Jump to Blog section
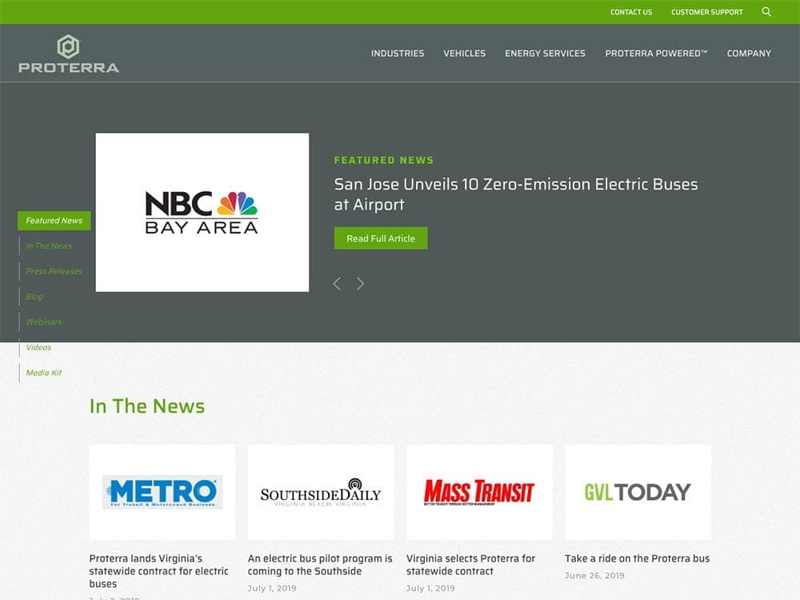 point(34,297)
